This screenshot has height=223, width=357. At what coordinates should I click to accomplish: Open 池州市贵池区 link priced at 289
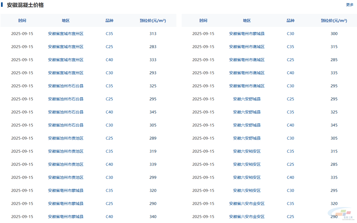click(x=66, y=138)
